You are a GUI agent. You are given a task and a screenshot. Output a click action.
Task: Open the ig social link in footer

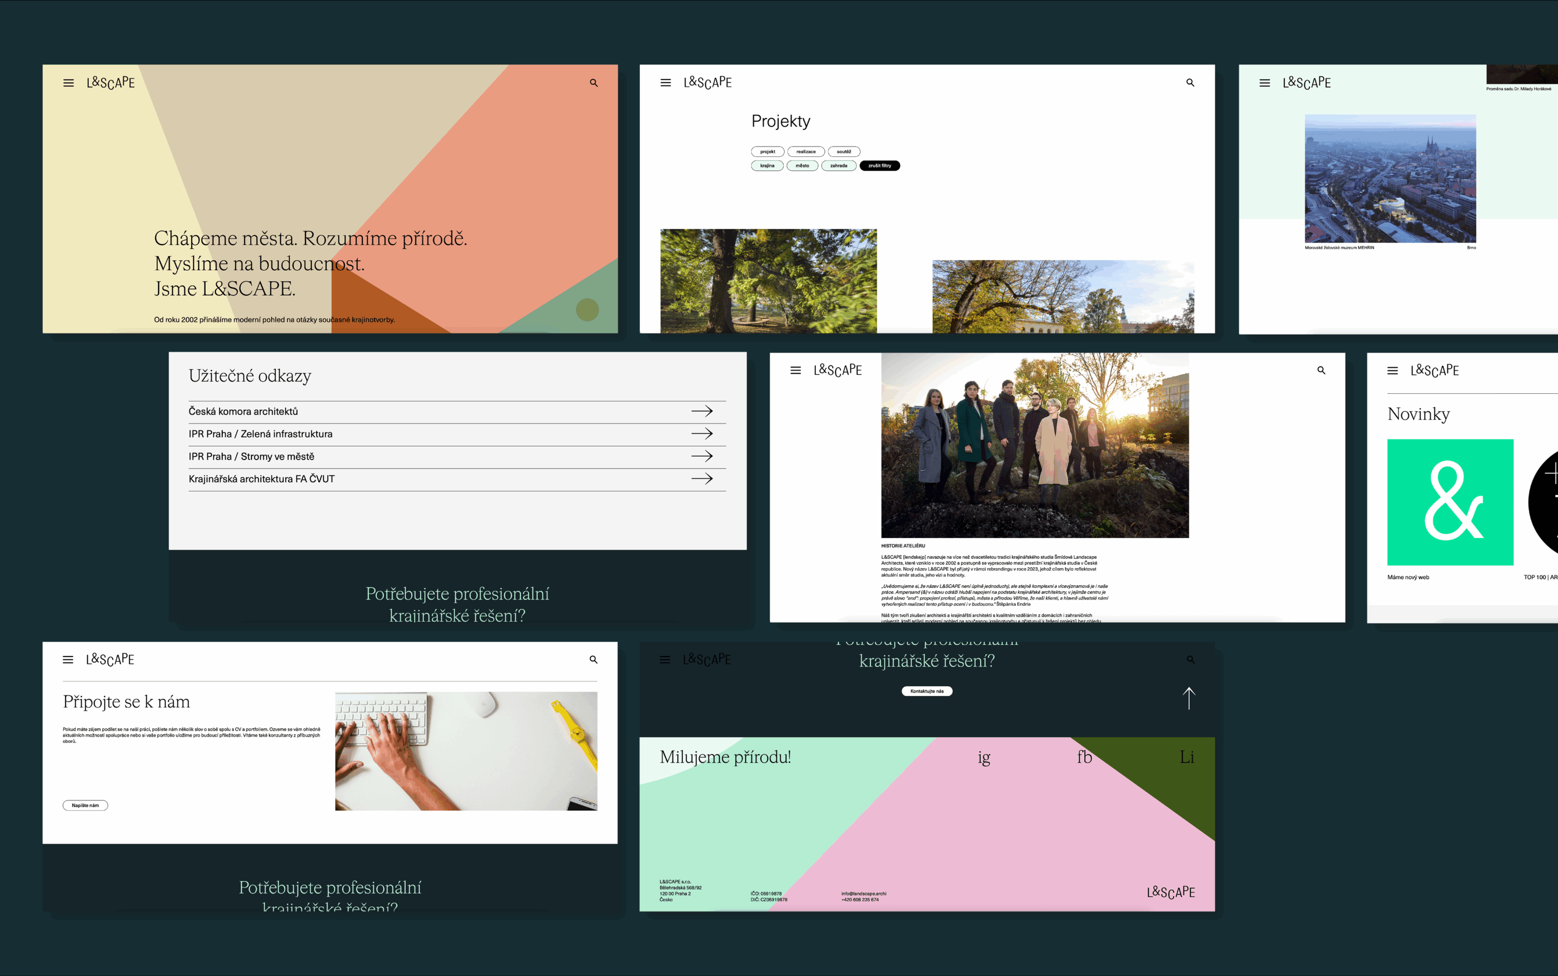[984, 757]
